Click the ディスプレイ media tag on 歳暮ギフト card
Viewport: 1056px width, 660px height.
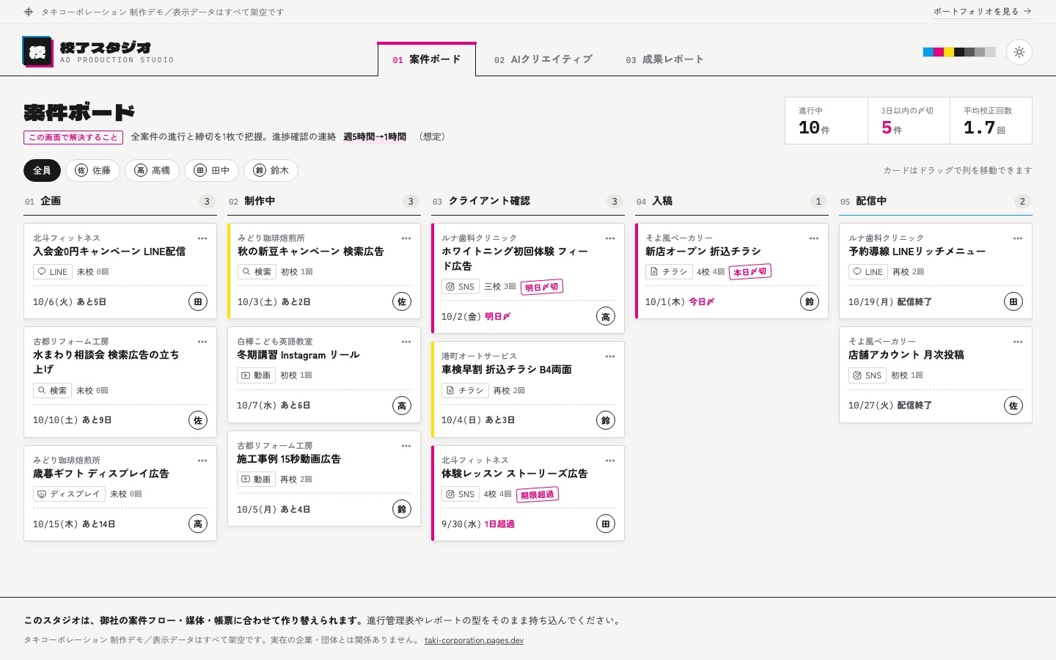69,494
